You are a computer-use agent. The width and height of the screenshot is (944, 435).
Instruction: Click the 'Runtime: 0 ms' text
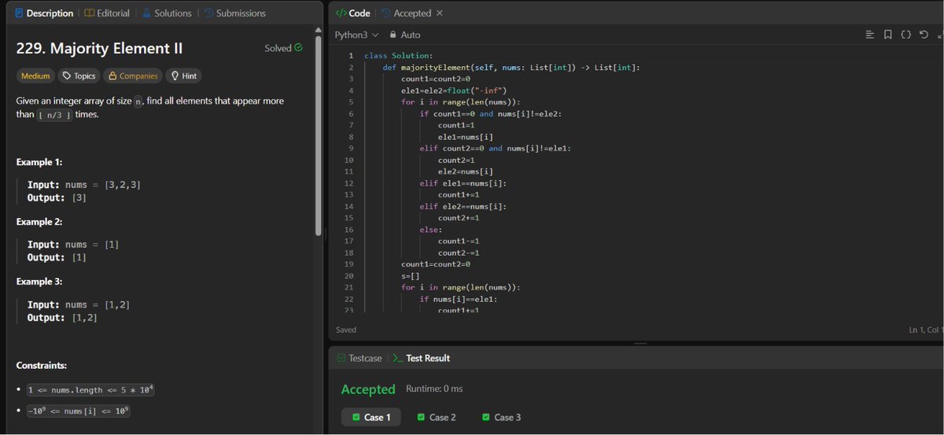tap(434, 389)
